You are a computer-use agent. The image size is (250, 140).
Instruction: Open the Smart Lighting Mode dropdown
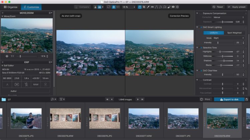click(229, 38)
